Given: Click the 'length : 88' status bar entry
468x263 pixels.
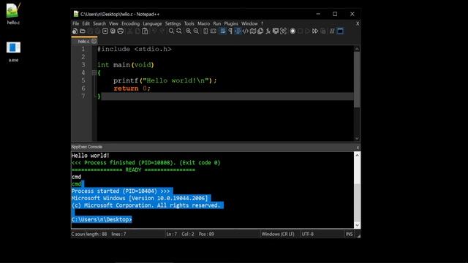Looking at the screenshot, I should pyautogui.click(x=97, y=234).
